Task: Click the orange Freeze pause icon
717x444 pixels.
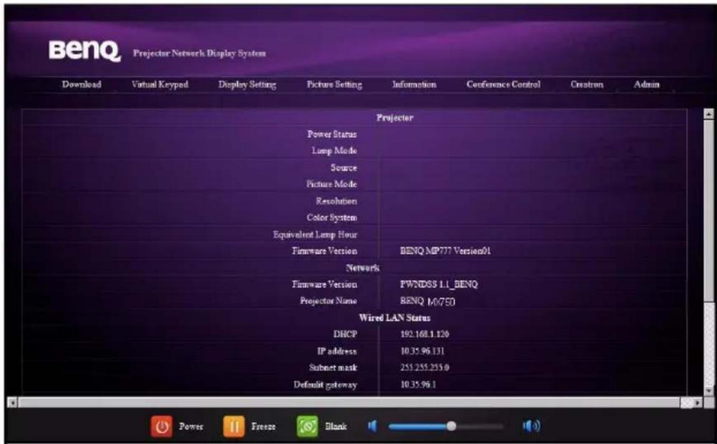Action: pos(234,427)
